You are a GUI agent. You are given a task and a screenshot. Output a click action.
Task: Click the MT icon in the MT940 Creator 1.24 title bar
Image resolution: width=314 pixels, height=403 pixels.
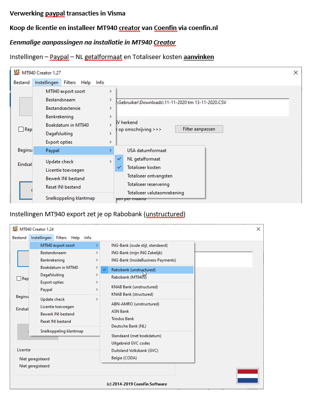point(15,229)
